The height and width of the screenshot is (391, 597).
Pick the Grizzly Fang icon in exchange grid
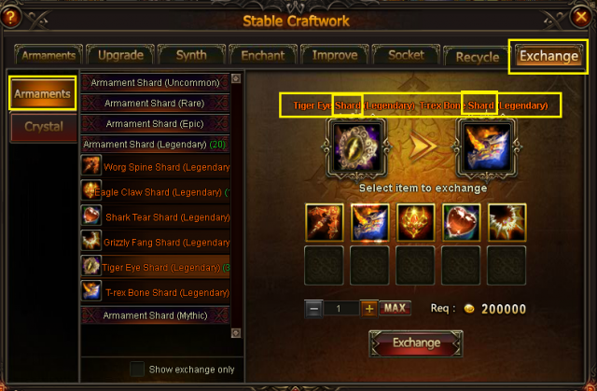point(507,223)
